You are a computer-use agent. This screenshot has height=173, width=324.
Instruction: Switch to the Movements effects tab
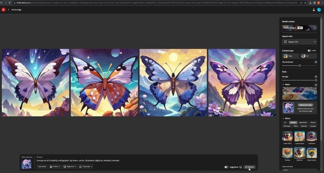click(303, 123)
